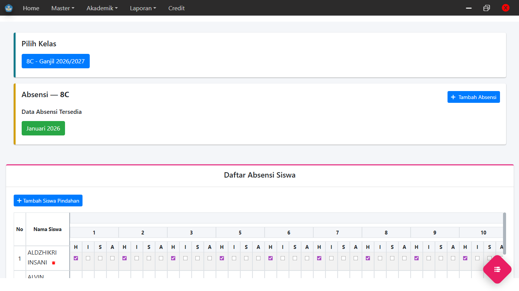The width and height of the screenshot is (519, 291).
Task: Click the Tambah Absensi button
Action: pyautogui.click(x=473, y=97)
